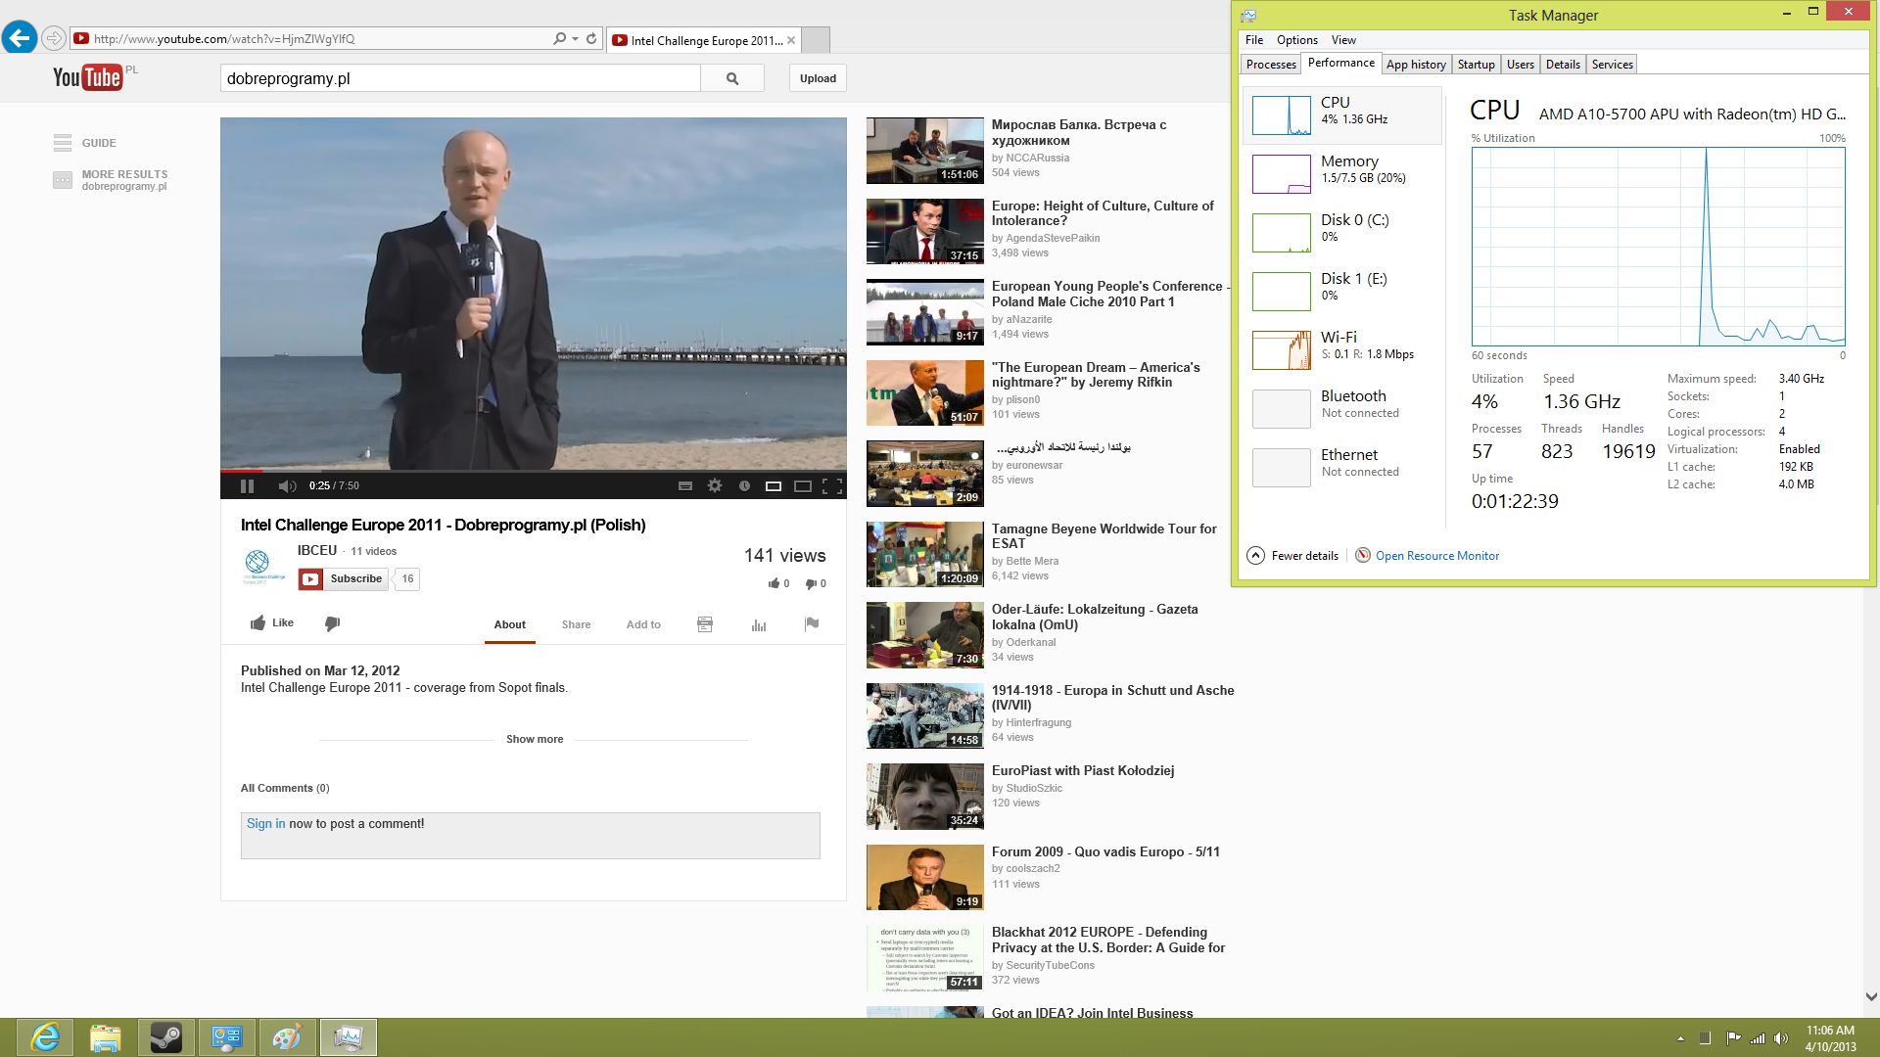This screenshot has width=1880, height=1057.
Task: Click the YouTube logo
Action: coord(88,77)
